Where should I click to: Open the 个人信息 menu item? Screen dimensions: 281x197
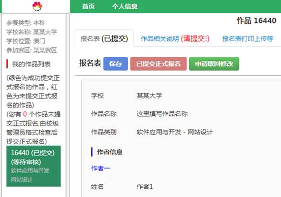pyautogui.click(x=125, y=7)
